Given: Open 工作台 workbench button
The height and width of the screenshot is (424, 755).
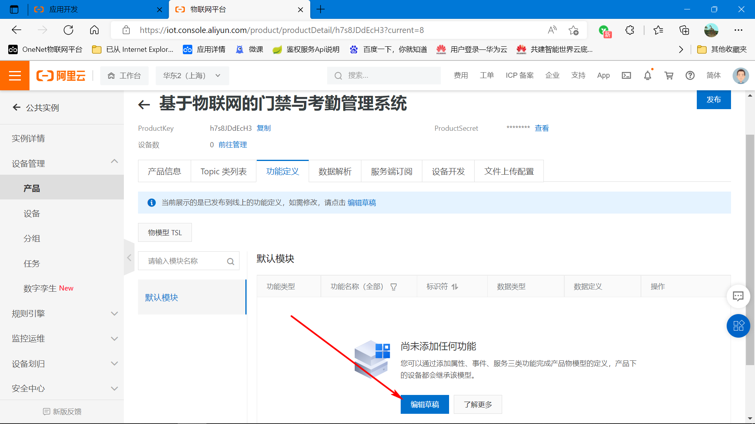Looking at the screenshot, I should tap(124, 75).
